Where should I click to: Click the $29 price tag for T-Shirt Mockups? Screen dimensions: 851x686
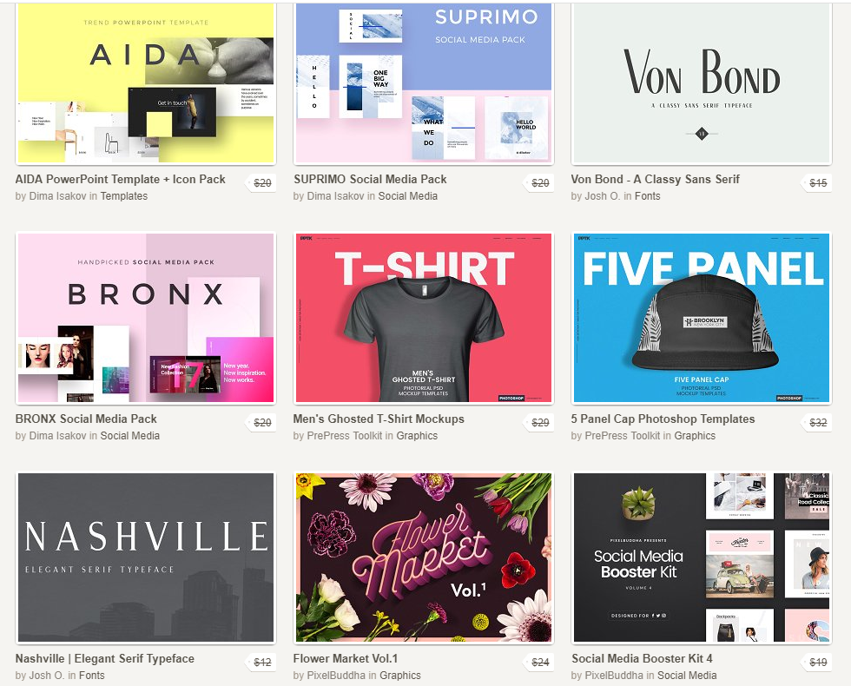(539, 422)
